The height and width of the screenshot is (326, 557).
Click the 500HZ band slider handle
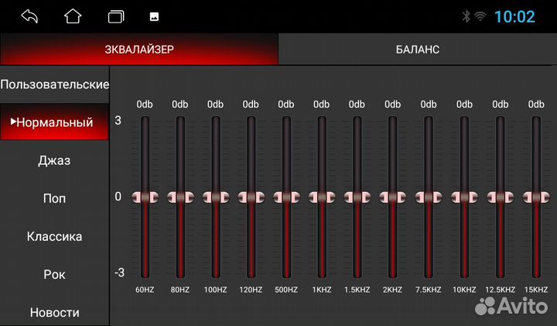pyautogui.click(x=286, y=197)
